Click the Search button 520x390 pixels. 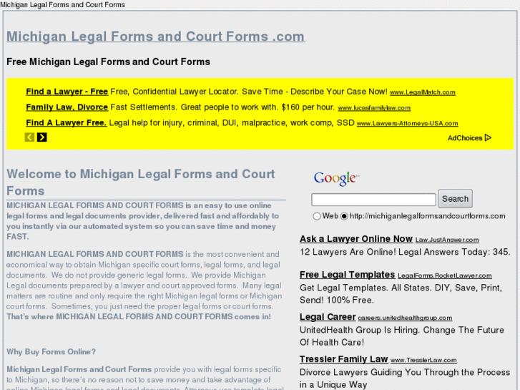(x=455, y=199)
